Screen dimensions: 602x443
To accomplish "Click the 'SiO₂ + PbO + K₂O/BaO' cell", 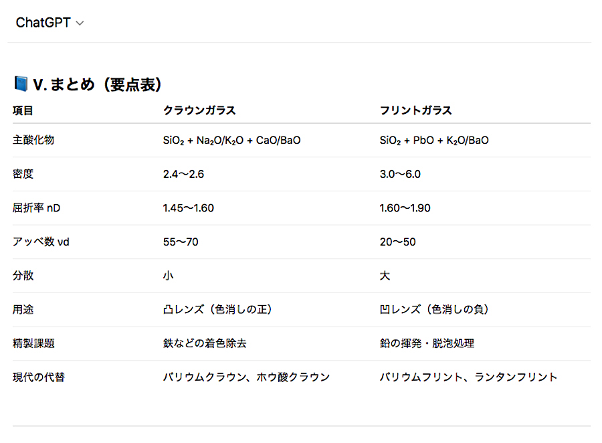I will point(434,141).
